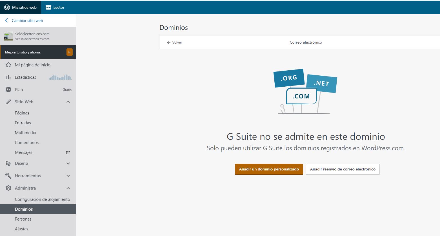Click the Diseño brush icon
The image size is (440, 236).
click(8, 163)
